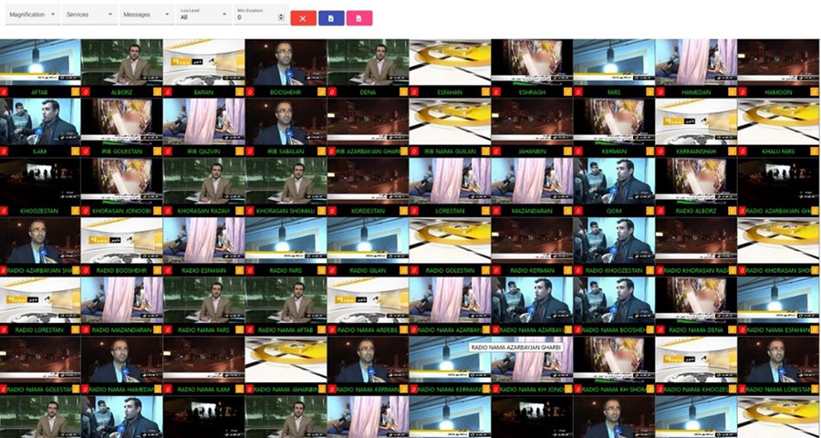
Task: Click the orange counter on the QOM tile
Action: point(650,211)
